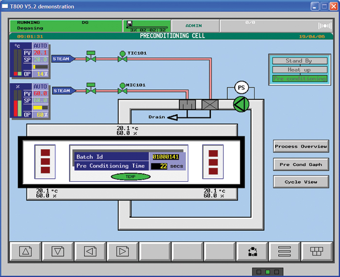Screen dimensions: 340x277
Task: Click the cycle screens icon button
Action: 253,251
